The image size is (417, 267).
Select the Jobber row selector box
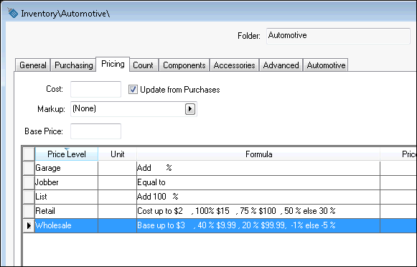(29, 182)
